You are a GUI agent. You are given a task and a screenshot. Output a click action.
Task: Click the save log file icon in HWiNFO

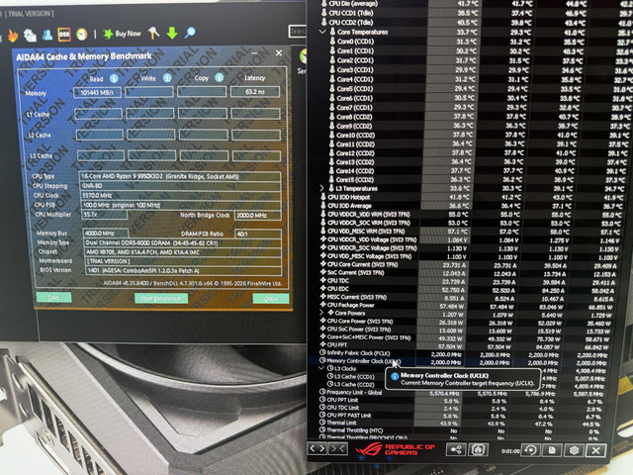(x=552, y=450)
